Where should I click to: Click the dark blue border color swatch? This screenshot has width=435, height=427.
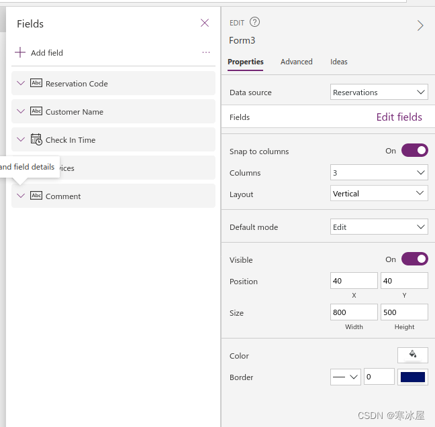pyautogui.click(x=412, y=377)
